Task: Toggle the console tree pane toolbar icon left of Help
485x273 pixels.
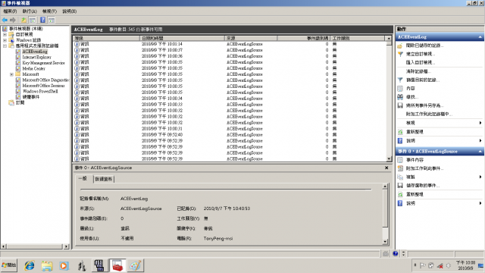Action: click(33, 20)
